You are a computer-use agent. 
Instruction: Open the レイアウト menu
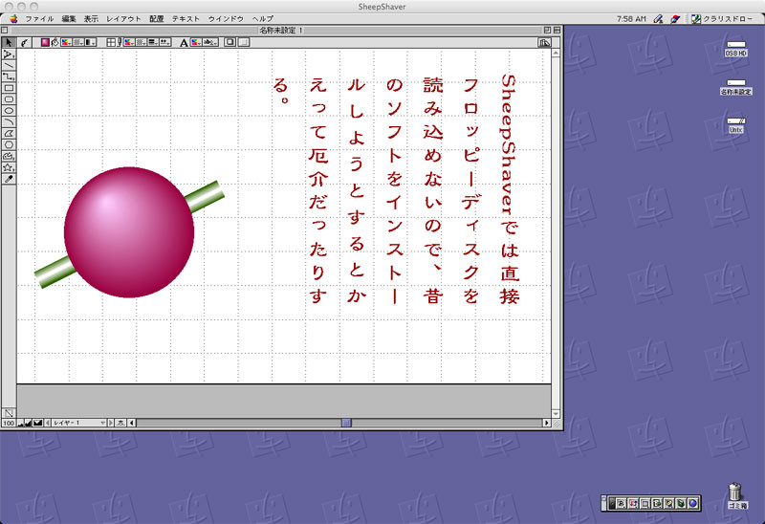123,18
